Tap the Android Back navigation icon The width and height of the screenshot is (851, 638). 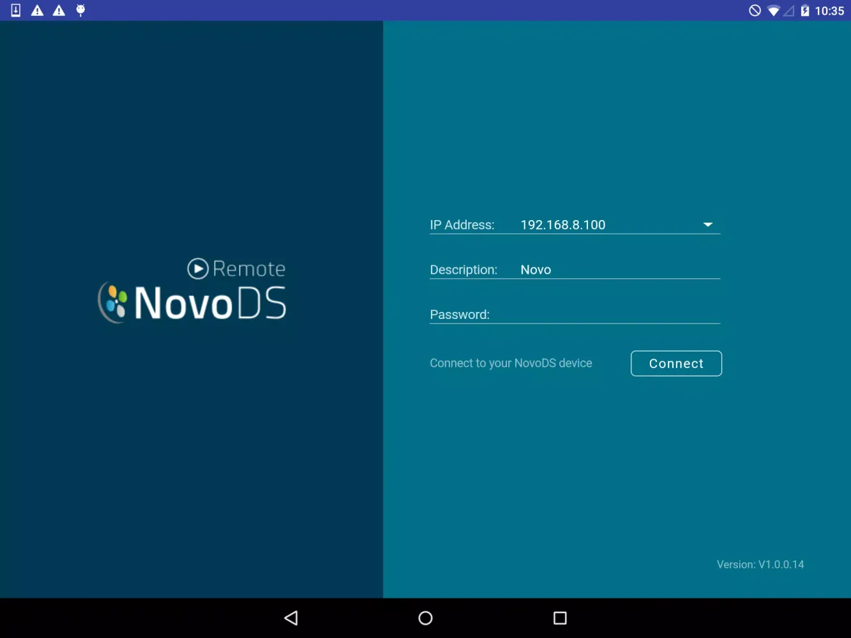click(291, 618)
